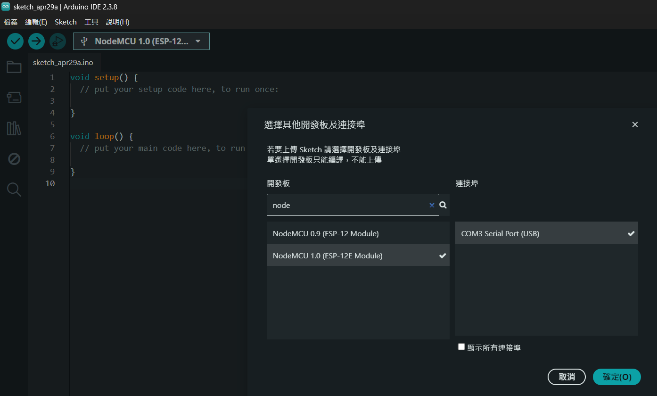Confirm with the 確定(O) button
The width and height of the screenshot is (657, 396).
coord(617,377)
